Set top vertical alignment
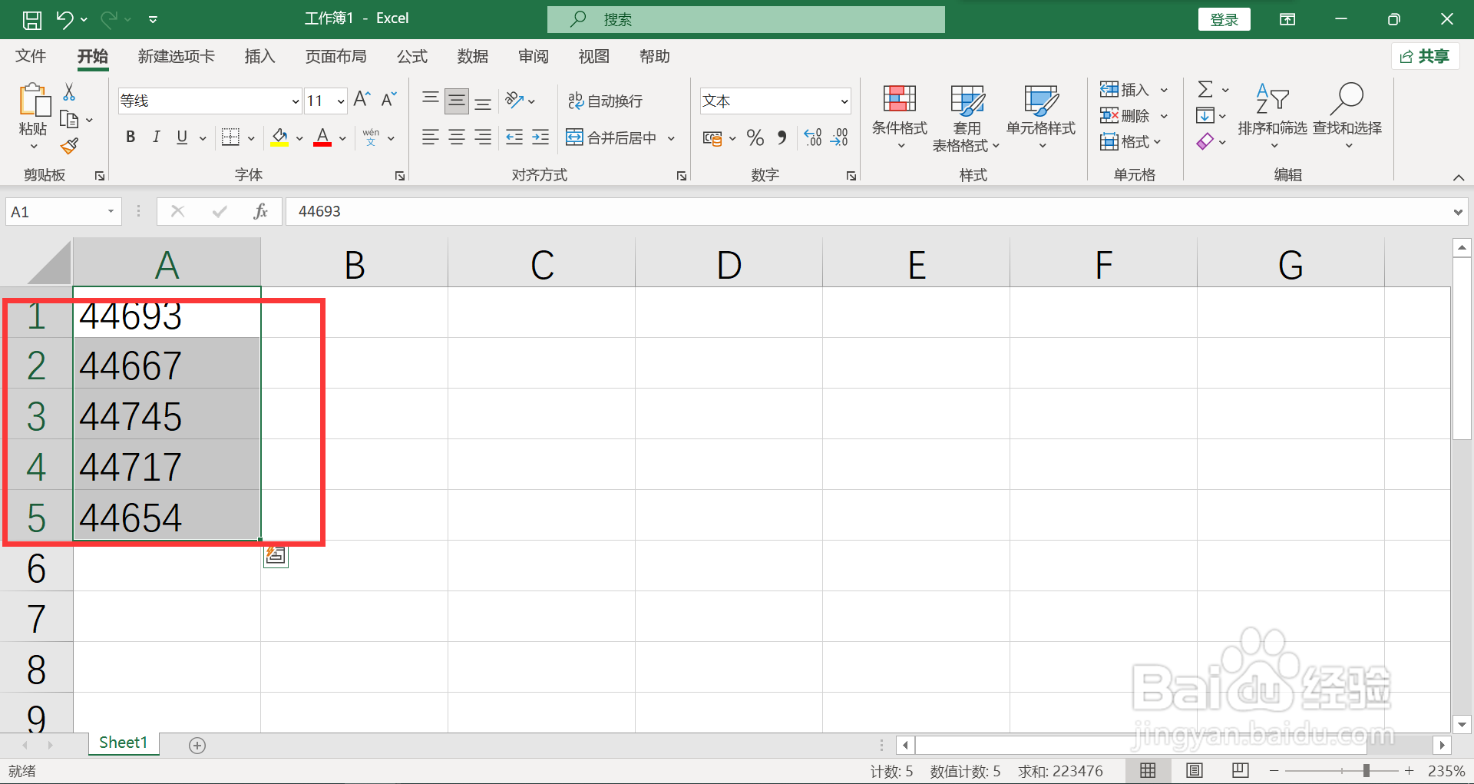The image size is (1474, 784). (x=431, y=101)
